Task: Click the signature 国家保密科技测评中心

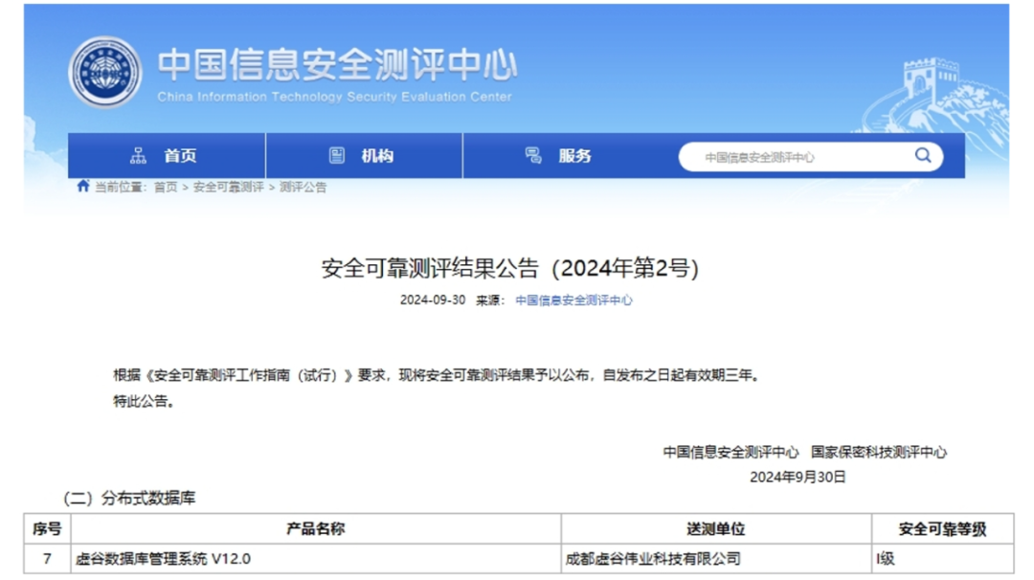Action: click(879, 452)
